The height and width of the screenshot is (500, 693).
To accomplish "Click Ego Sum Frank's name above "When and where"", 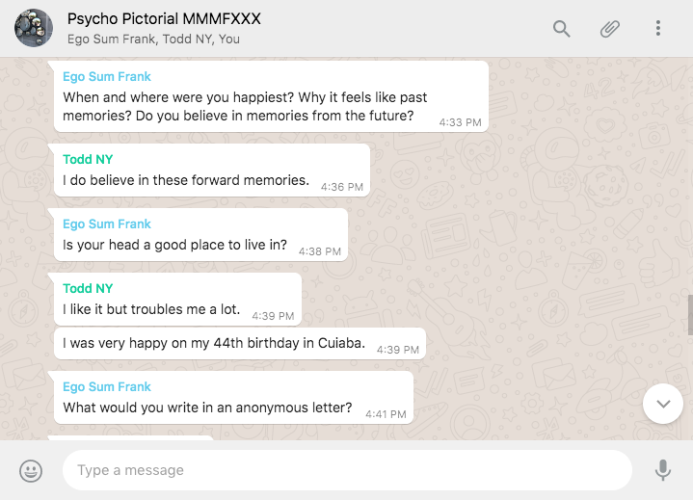I will (107, 77).
